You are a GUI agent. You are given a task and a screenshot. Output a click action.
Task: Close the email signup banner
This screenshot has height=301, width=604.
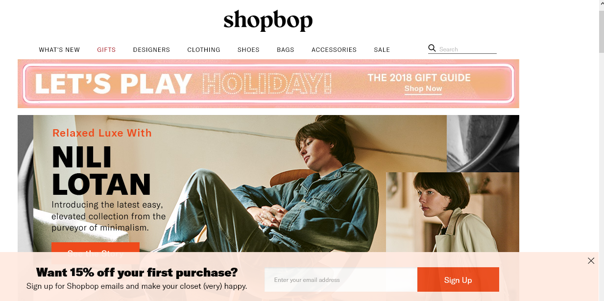coord(591,261)
